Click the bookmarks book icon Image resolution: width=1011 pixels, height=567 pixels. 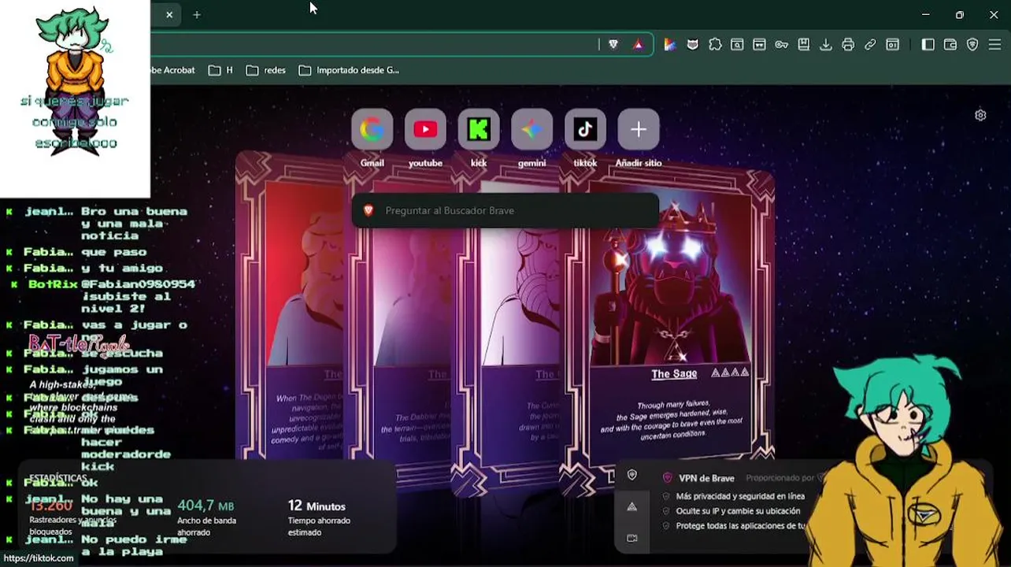(x=804, y=45)
